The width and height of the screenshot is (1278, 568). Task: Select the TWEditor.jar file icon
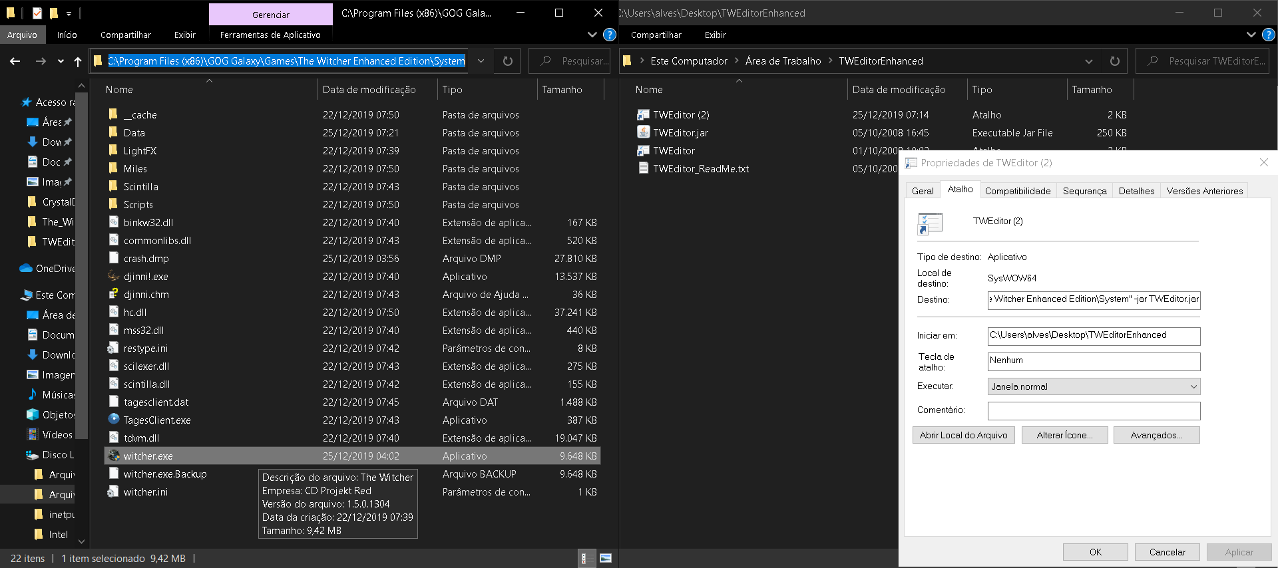click(x=643, y=133)
